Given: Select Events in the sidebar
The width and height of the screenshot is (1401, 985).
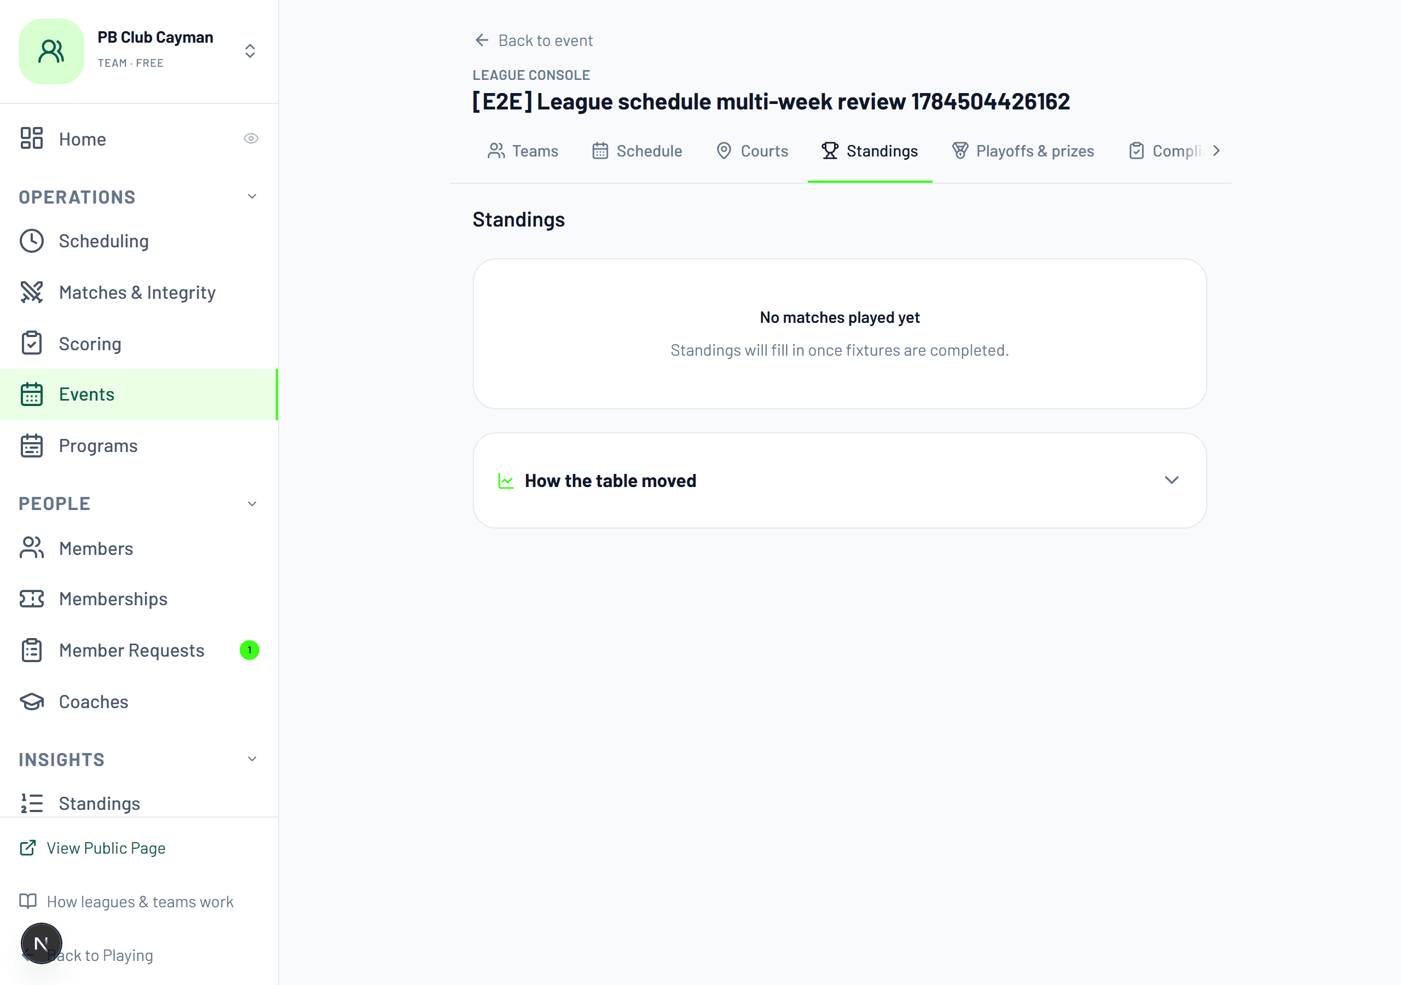Looking at the screenshot, I should [139, 395].
